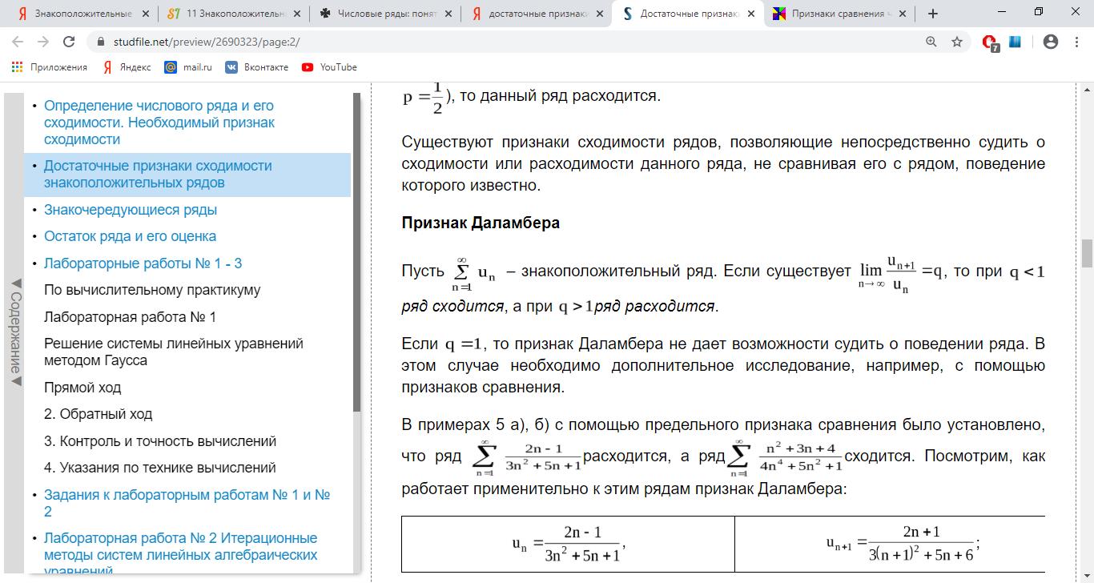
Task: Open Лабораторные работы № 1 - 3 link
Action: pyautogui.click(x=143, y=263)
